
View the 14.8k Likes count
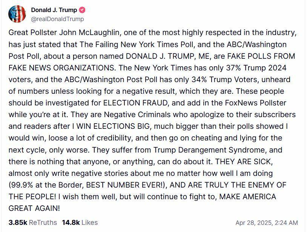pyautogui.click(x=71, y=223)
